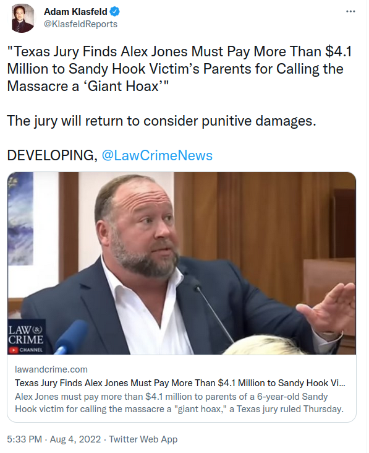Open the three-dot more options menu
The width and height of the screenshot is (369, 453).
pyautogui.click(x=350, y=12)
